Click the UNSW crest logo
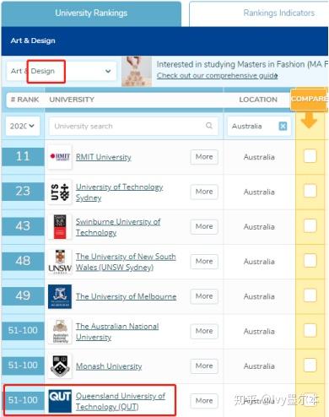Screen dimensions: 329x417 [60, 262]
